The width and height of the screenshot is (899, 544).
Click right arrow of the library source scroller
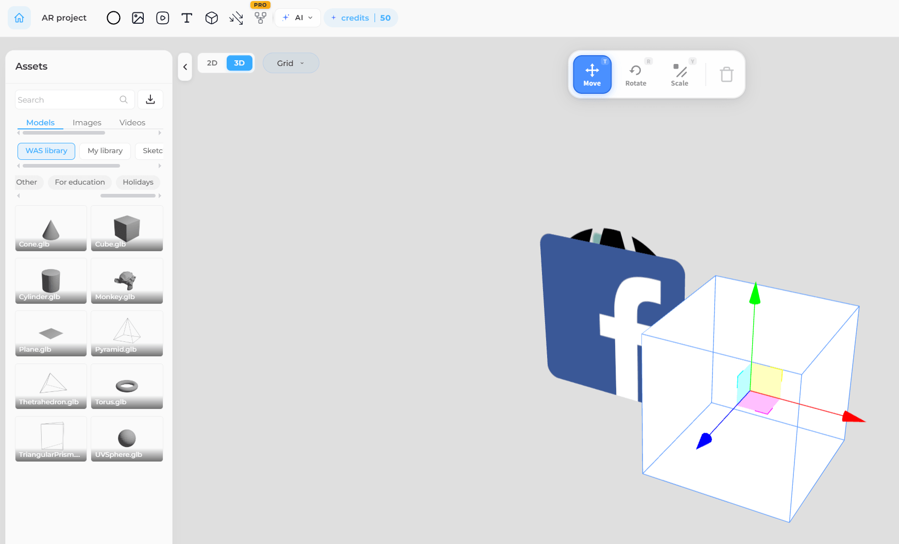click(x=160, y=166)
